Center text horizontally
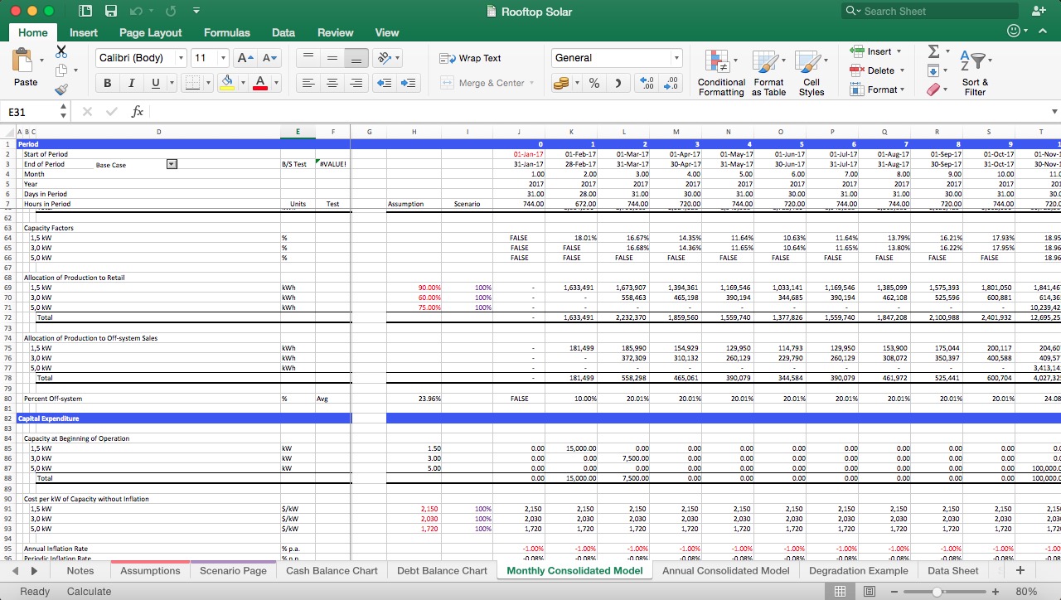This screenshot has height=600, width=1061. pyautogui.click(x=332, y=83)
